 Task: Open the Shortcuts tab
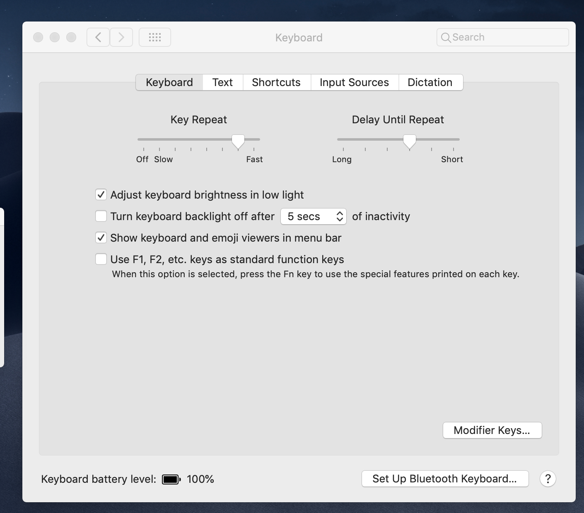pyautogui.click(x=276, y=82)
